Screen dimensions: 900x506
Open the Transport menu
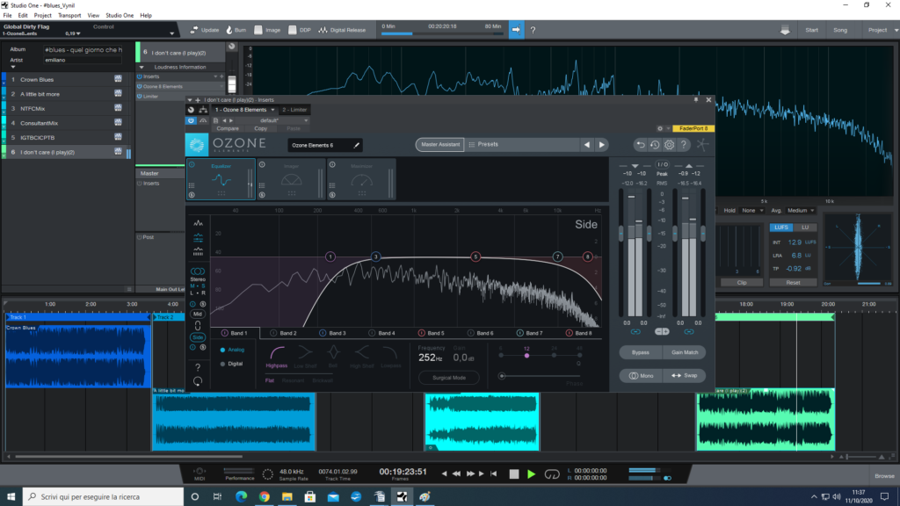tap(69, 16)
